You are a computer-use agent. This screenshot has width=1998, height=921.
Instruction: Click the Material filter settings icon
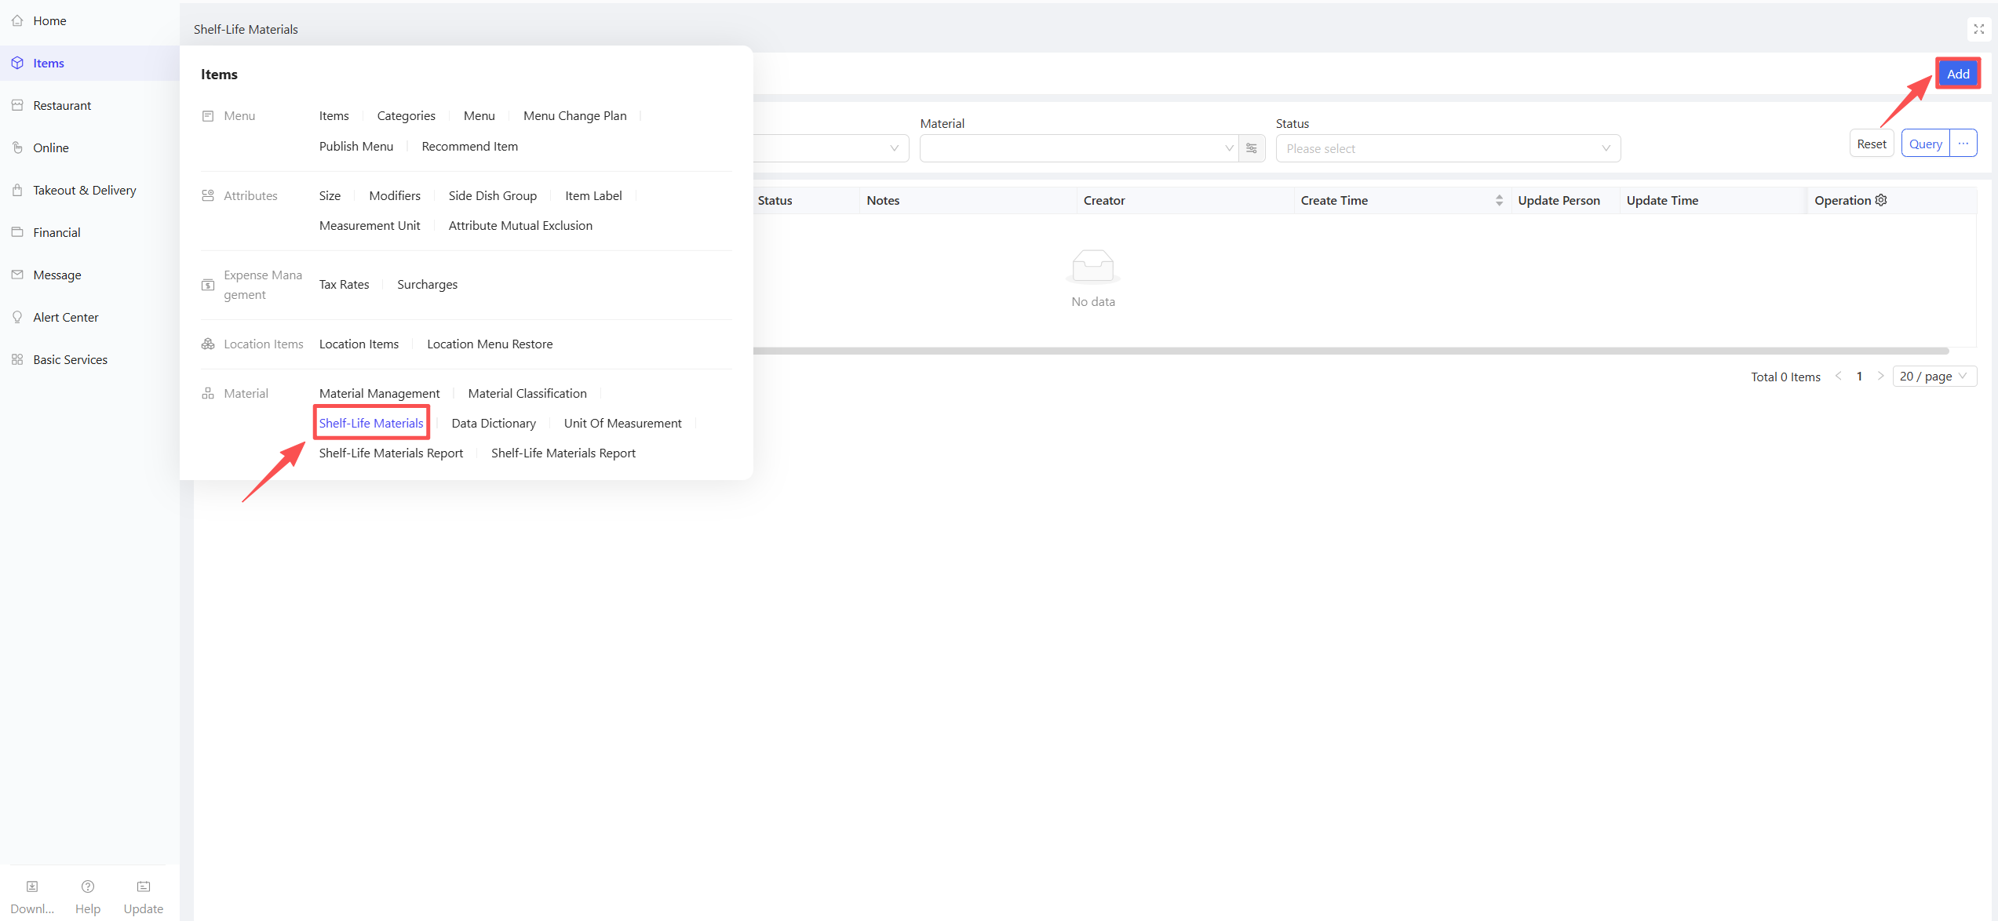coord(1252,148)
